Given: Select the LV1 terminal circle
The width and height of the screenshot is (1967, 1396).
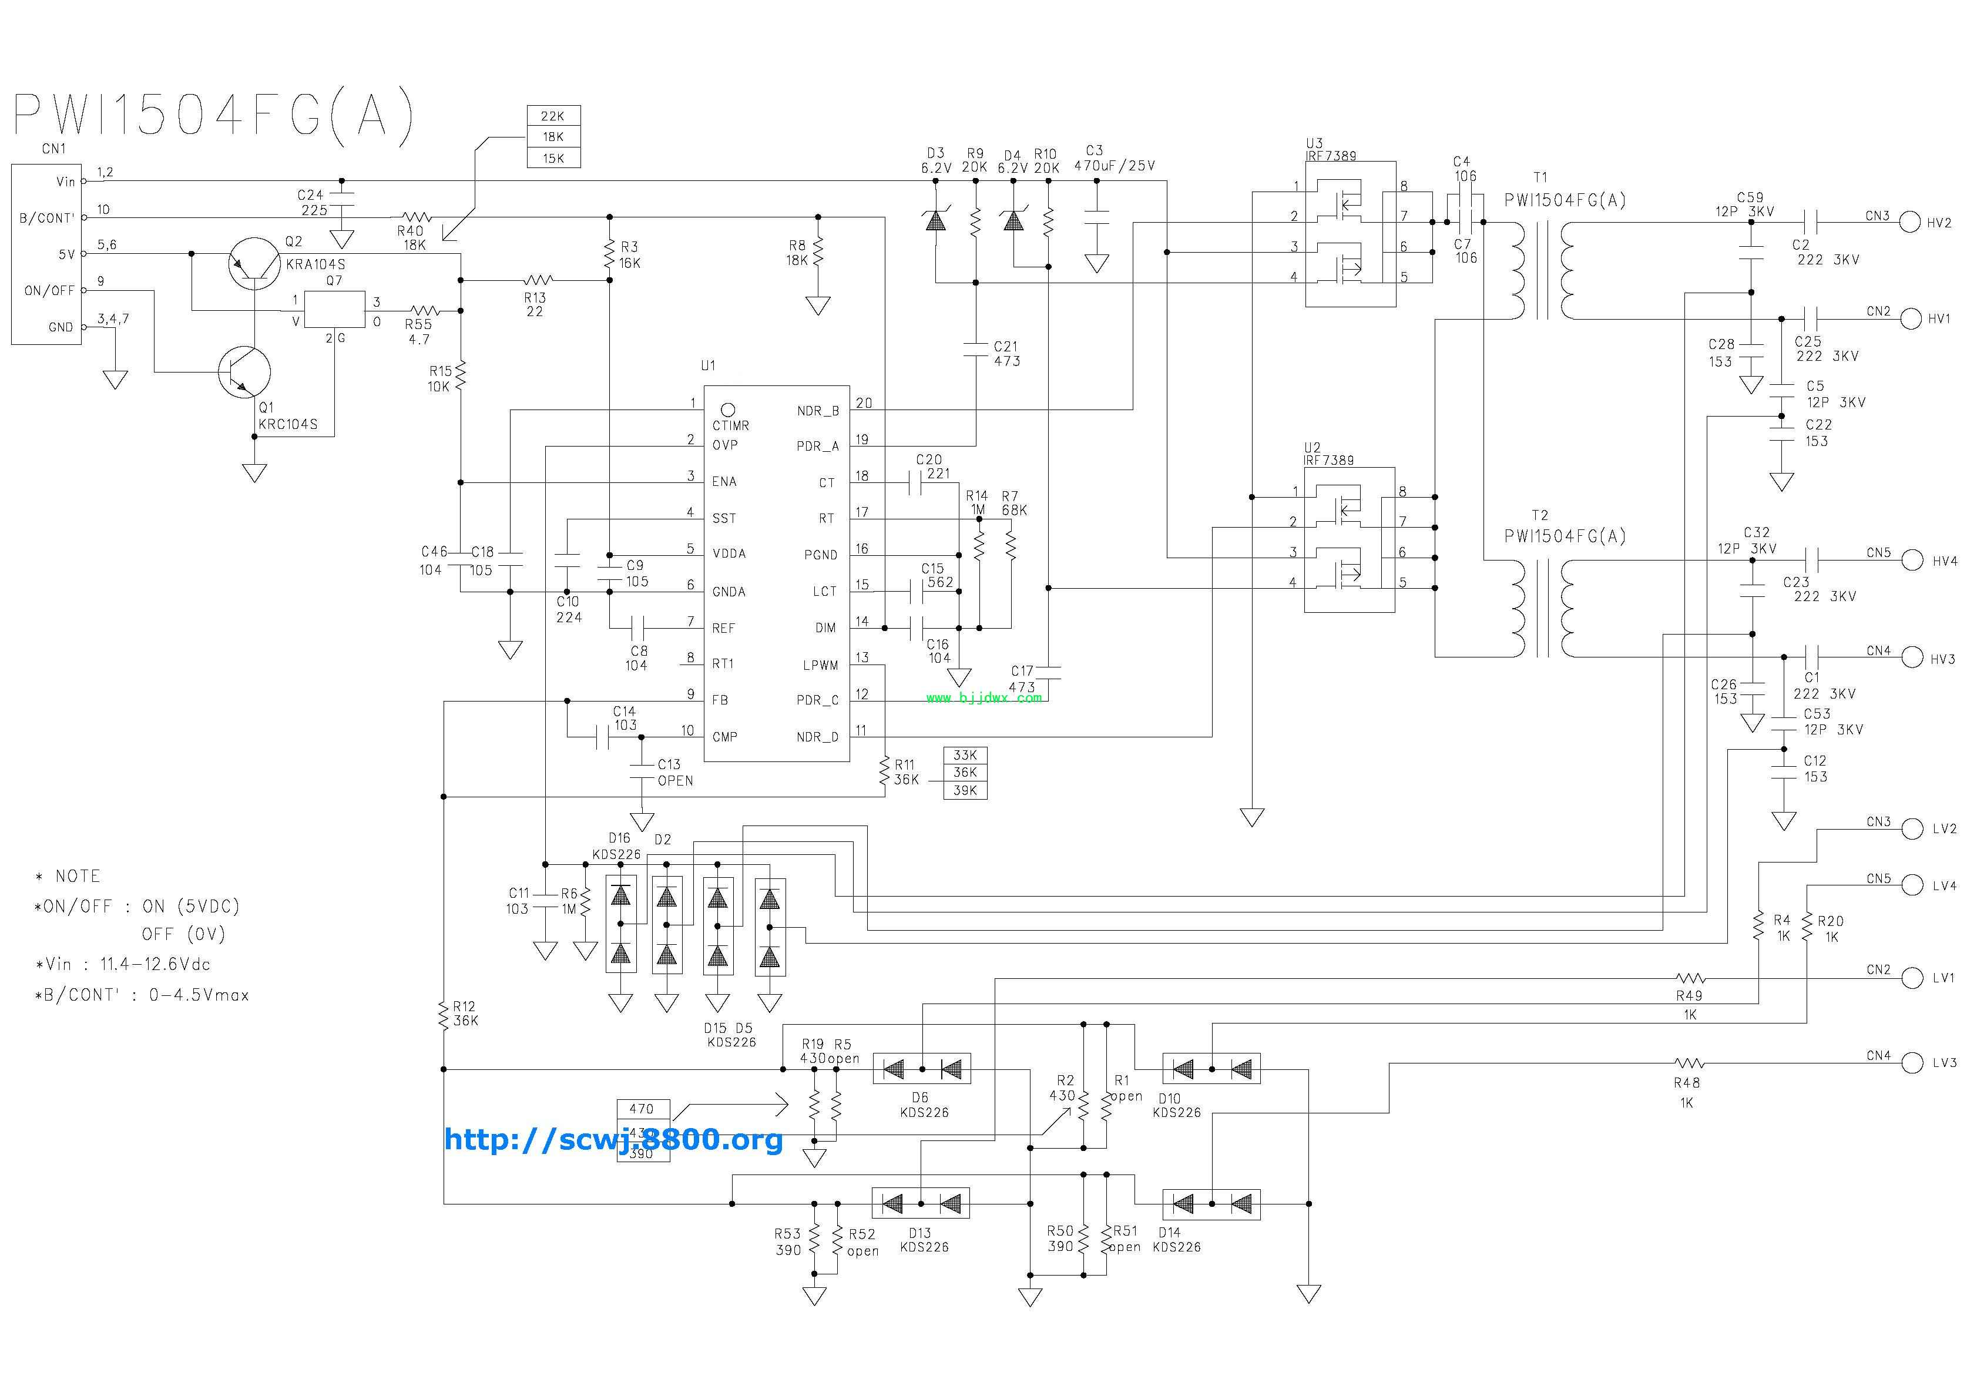Looking at the screenshot, I should (1912, 977).
